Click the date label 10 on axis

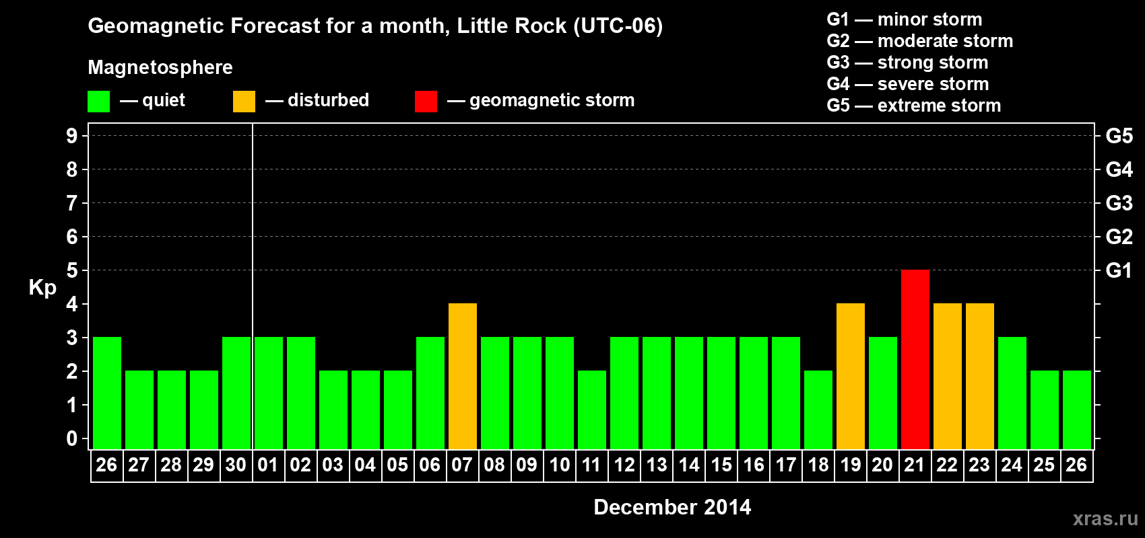(x=560, y=465)
